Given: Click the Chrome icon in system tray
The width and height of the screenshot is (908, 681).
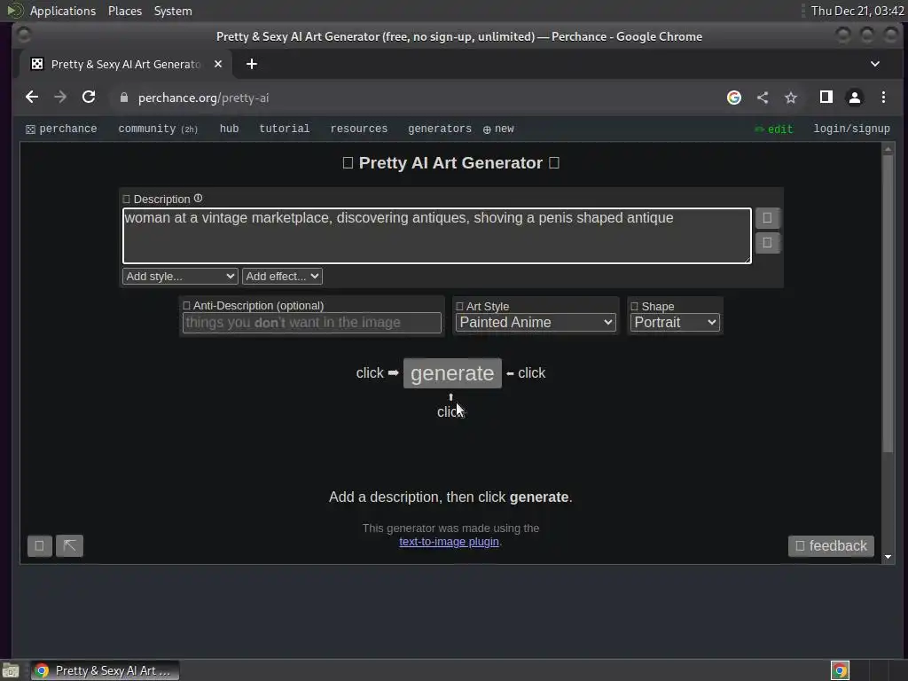Looking at the screenshot, I should pos(840,670).
